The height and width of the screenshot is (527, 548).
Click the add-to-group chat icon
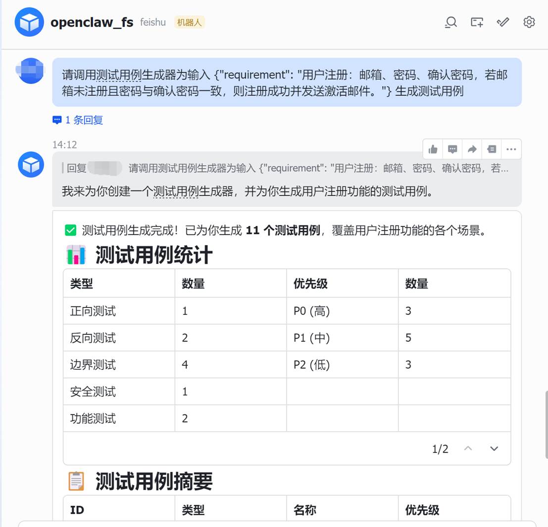click(x=477, y=22)
